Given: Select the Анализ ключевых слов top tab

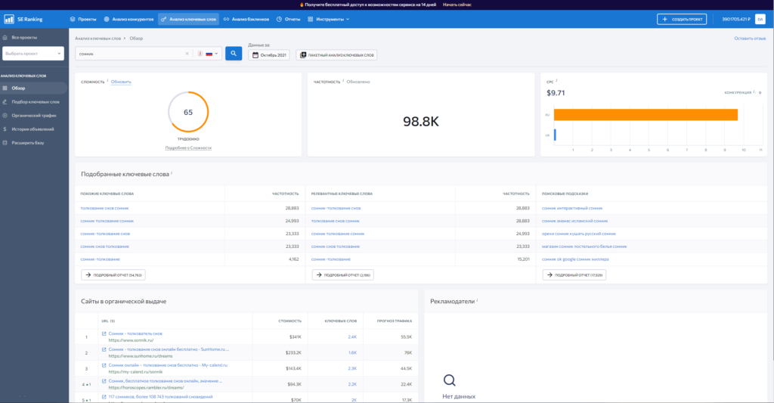Looking at the screenshot, I should 188,19.
